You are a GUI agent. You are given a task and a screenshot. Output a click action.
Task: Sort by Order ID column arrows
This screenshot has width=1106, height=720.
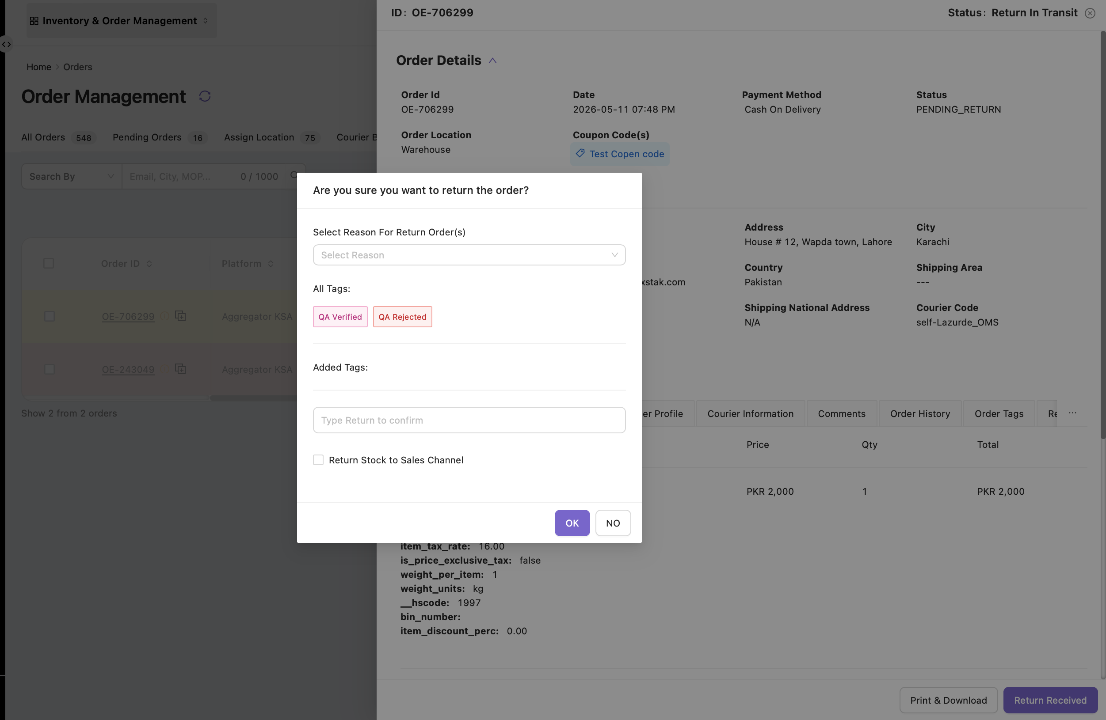point(149,264)
